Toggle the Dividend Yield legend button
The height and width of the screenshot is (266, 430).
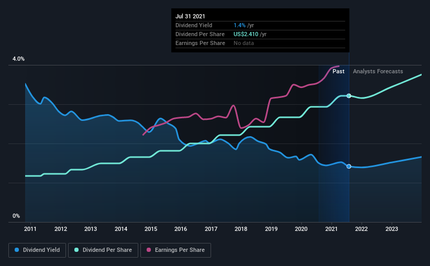pyautogui.click(x=37, y=250)
